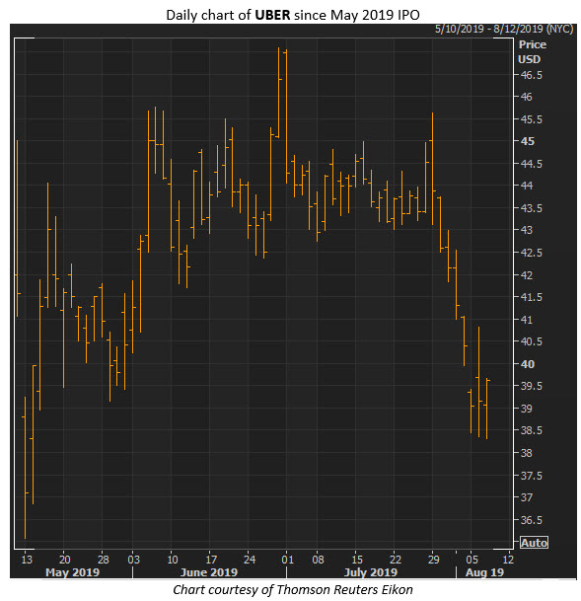Click the date tick 05 in August
The image size is (581, 601).
point(472,560)
